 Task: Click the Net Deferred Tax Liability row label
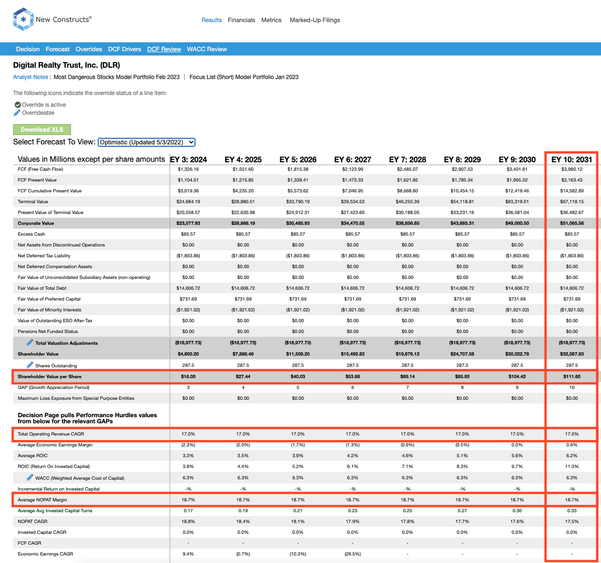pyautogui.click(x=44, y=256)
